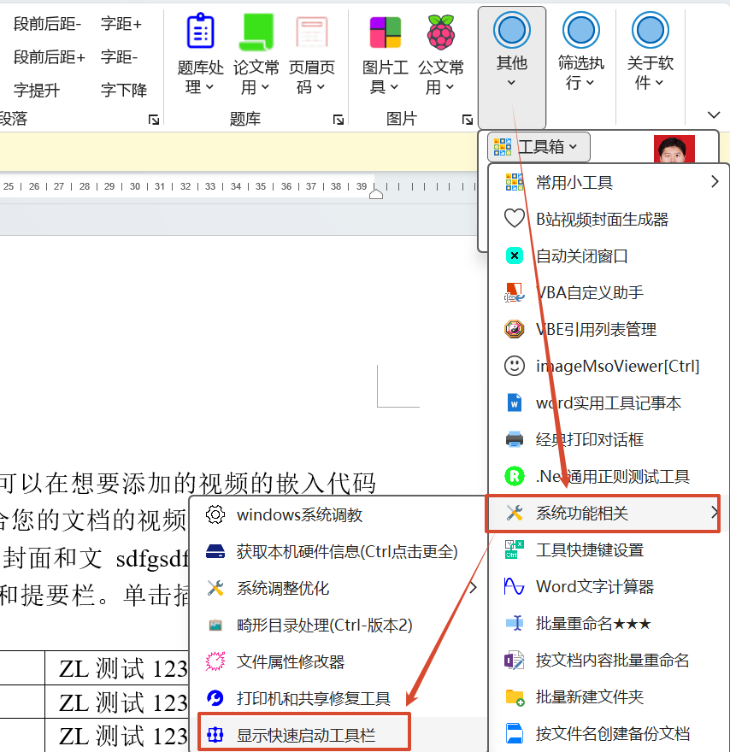Screen dimensions: 730x752
Task: Click the Word文字计算器 wave icon
Action: 515,586
